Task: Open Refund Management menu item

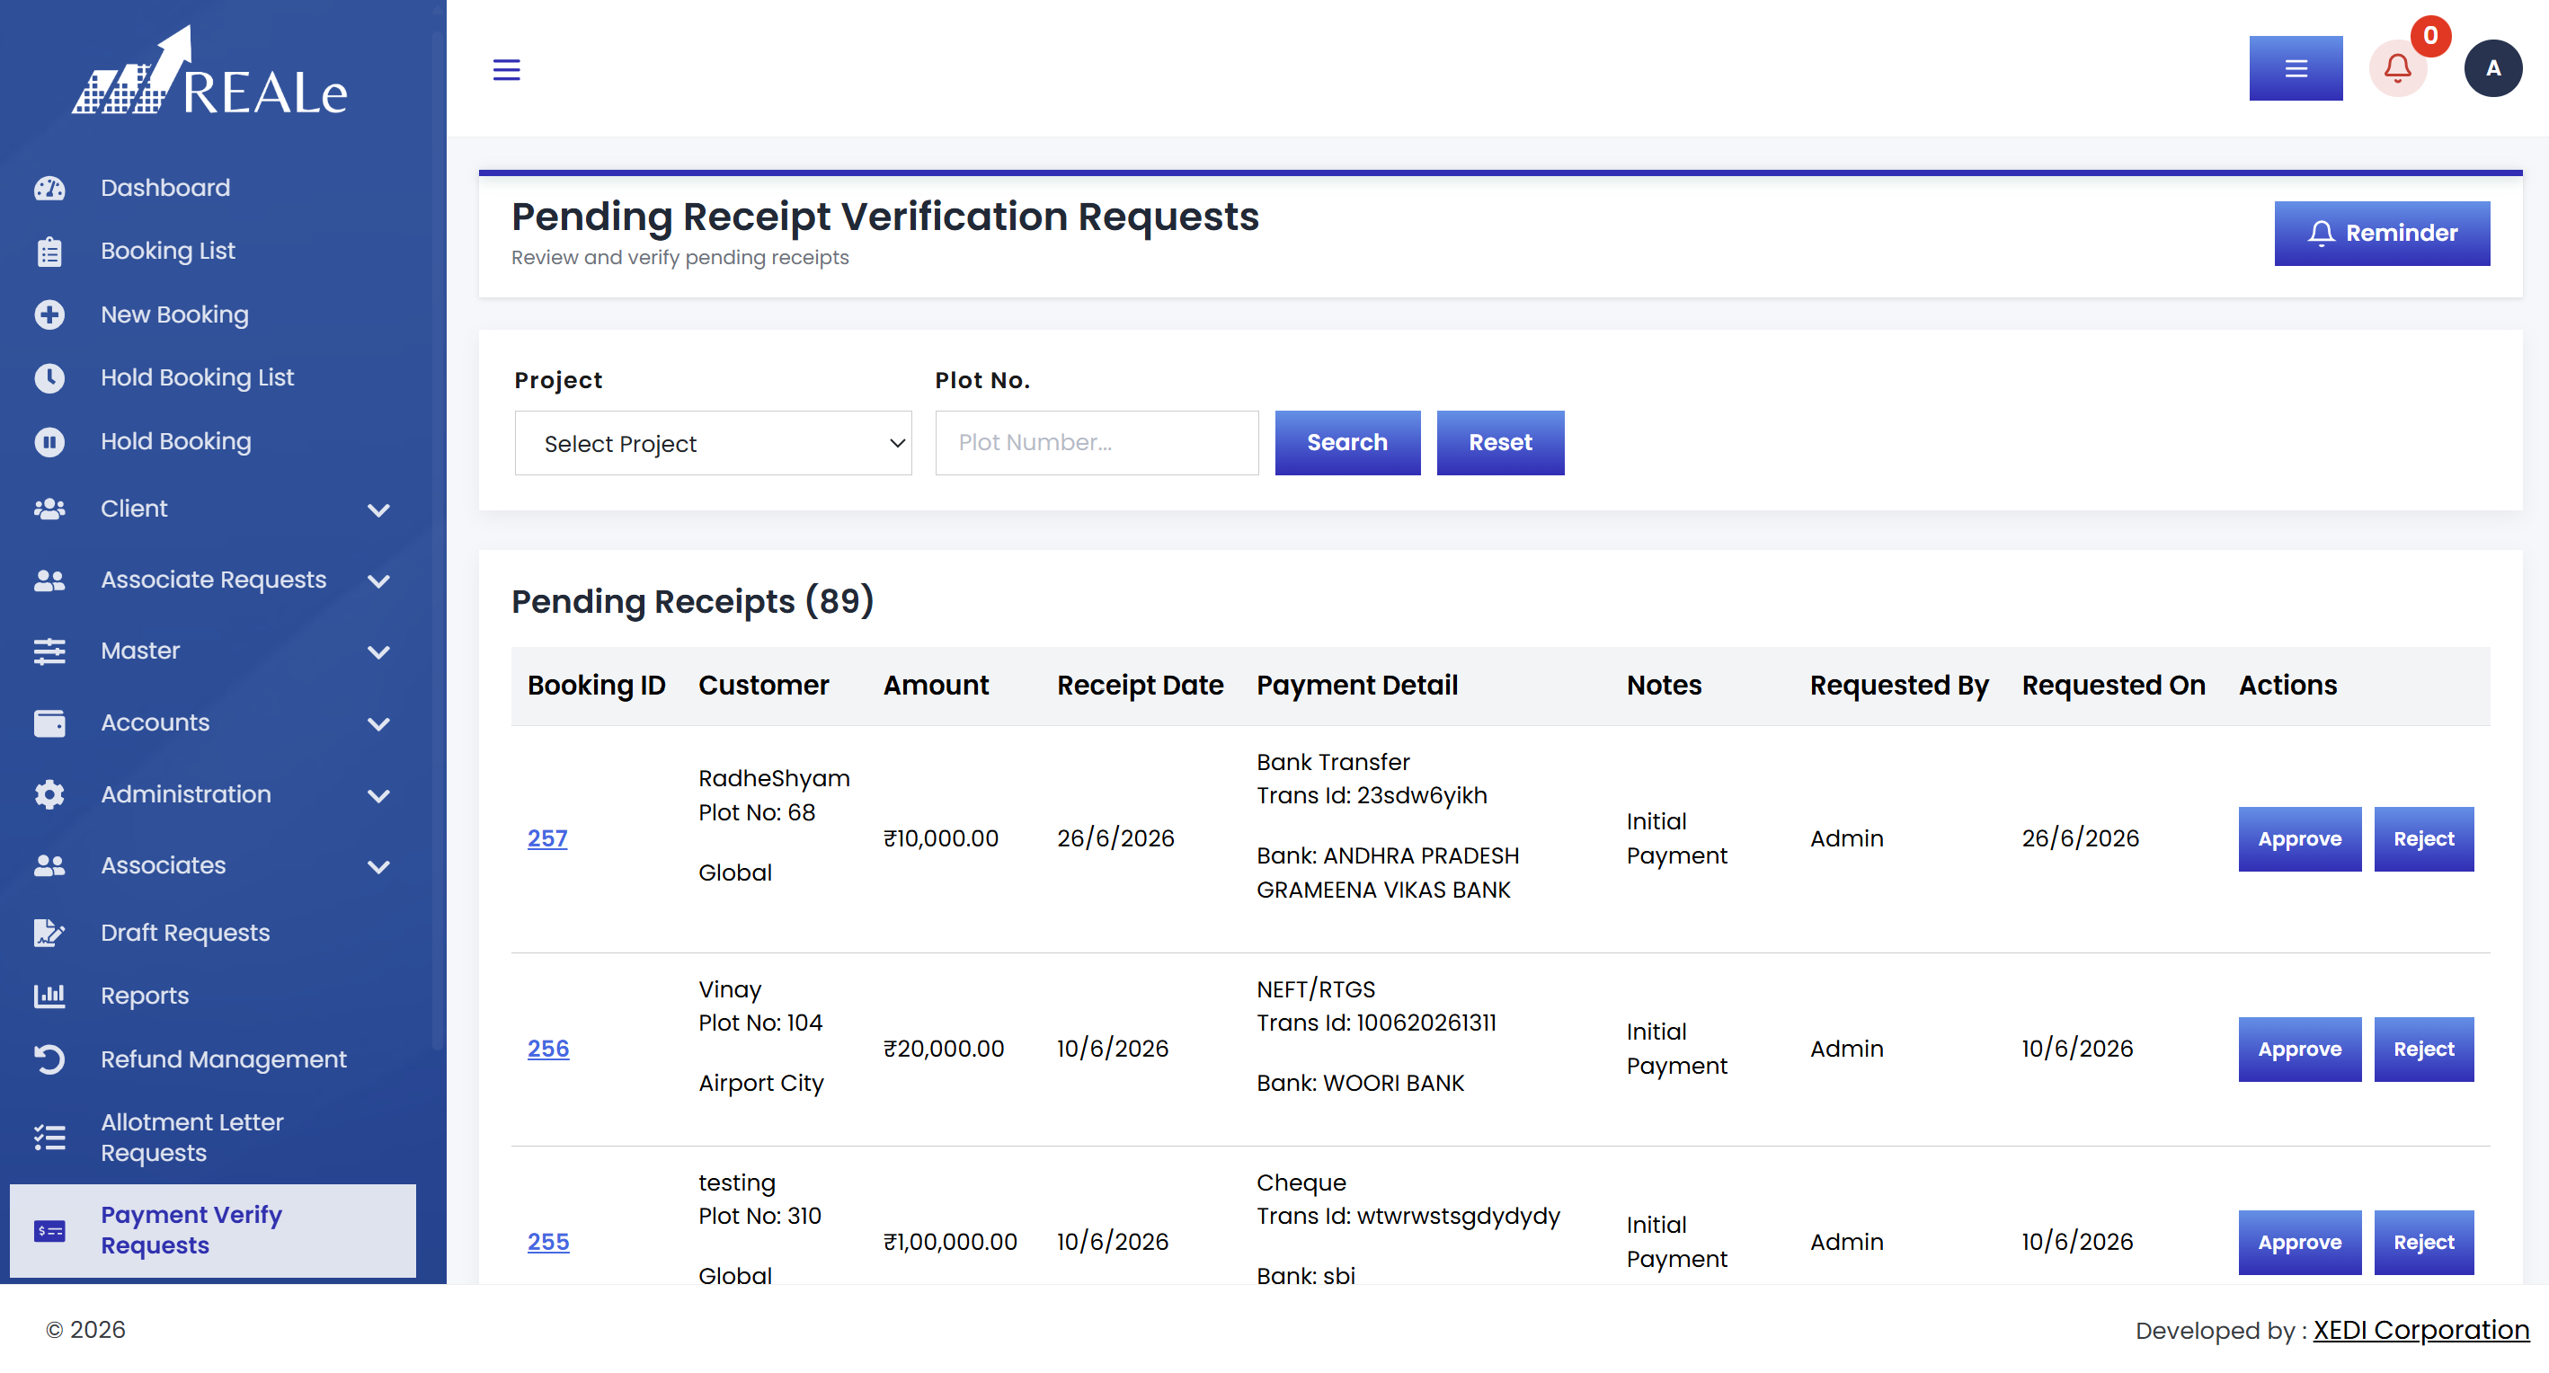Action: 224,1059
